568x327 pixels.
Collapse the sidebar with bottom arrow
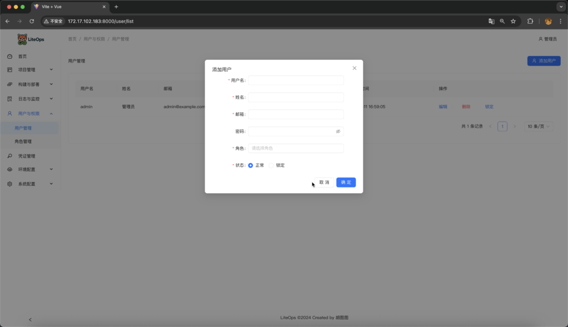[30, 319]
